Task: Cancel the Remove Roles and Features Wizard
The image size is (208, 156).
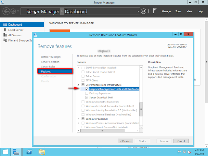Action: point(181,141)
